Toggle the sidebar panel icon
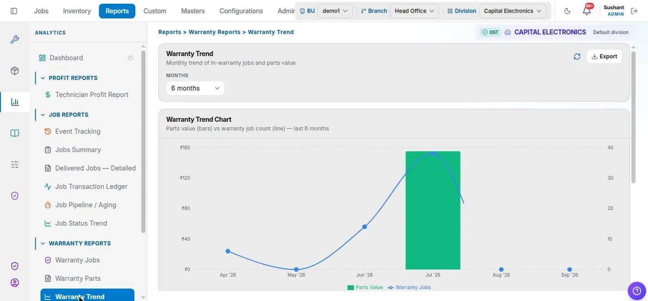The width and height of the screenshot is (648, 301). (14, 11)
